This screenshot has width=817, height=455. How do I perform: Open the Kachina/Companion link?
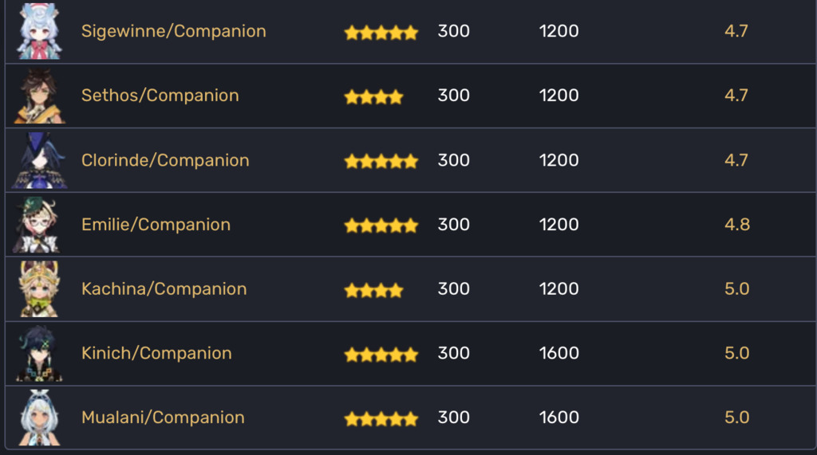tap(164, 289)
